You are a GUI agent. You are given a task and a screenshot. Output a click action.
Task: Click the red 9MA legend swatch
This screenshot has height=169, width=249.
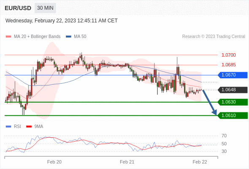[29, 127]
